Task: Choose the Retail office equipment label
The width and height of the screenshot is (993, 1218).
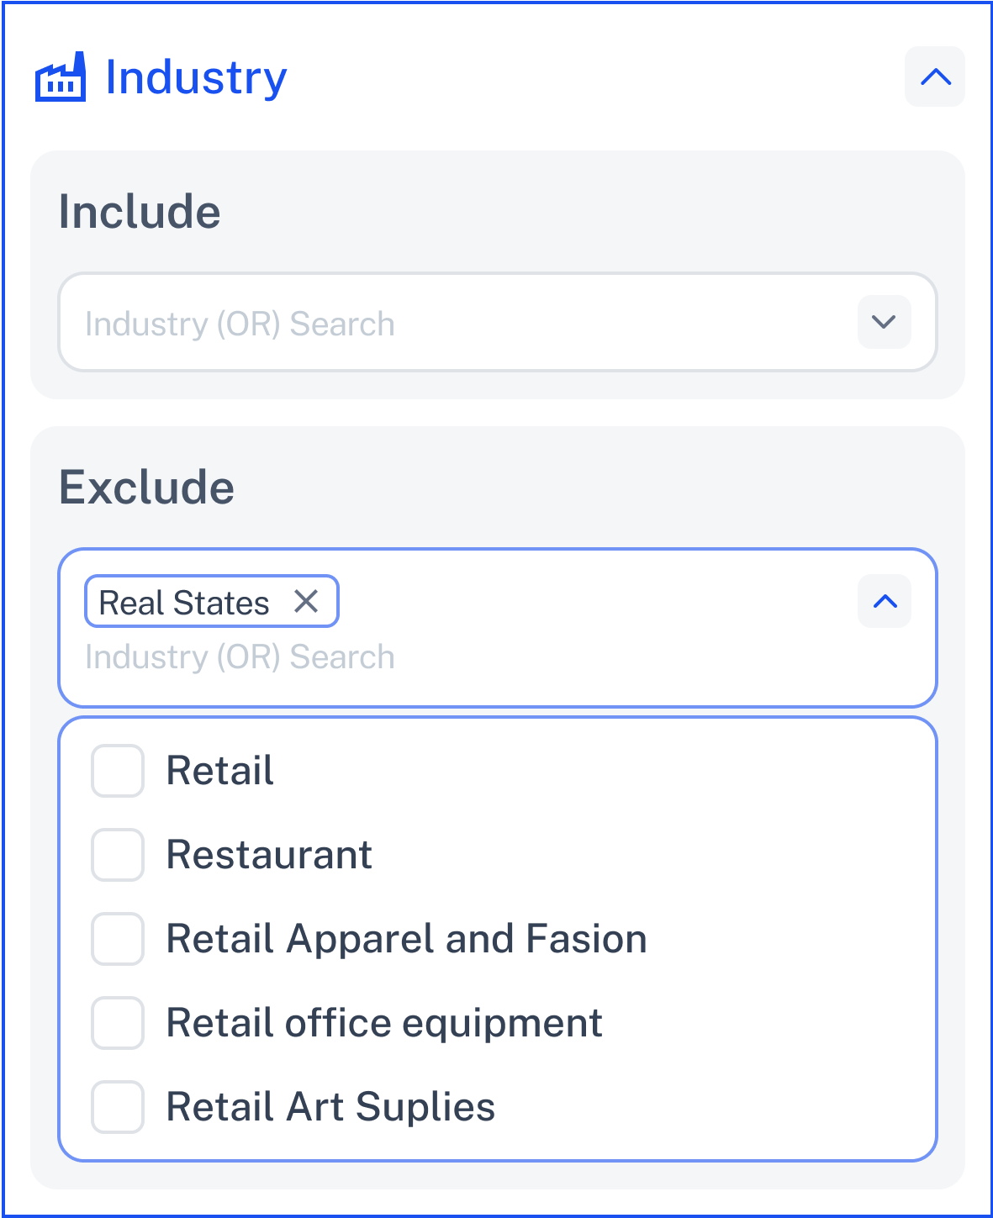Action: (384, 1023)
